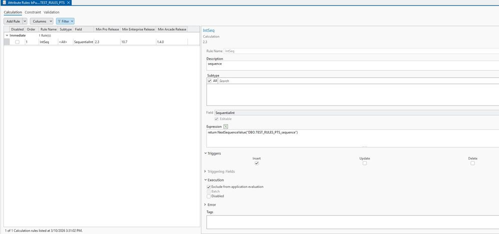Switch to the Validation tab
Image resolution: width=499 pixels, height=234 pixels.
coord(51,12)
